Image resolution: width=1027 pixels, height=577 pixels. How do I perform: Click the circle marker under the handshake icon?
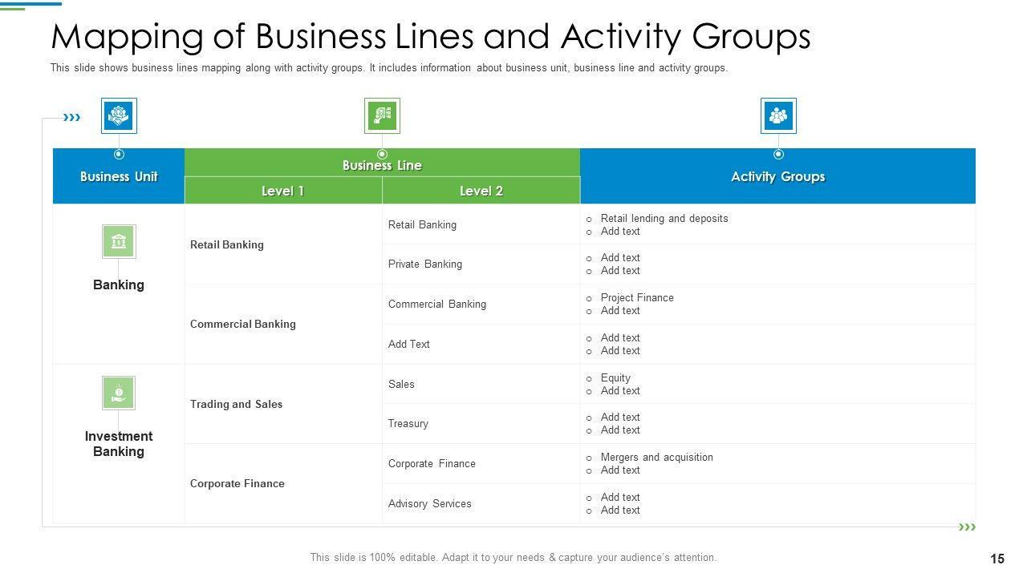(x=119, y=154)
